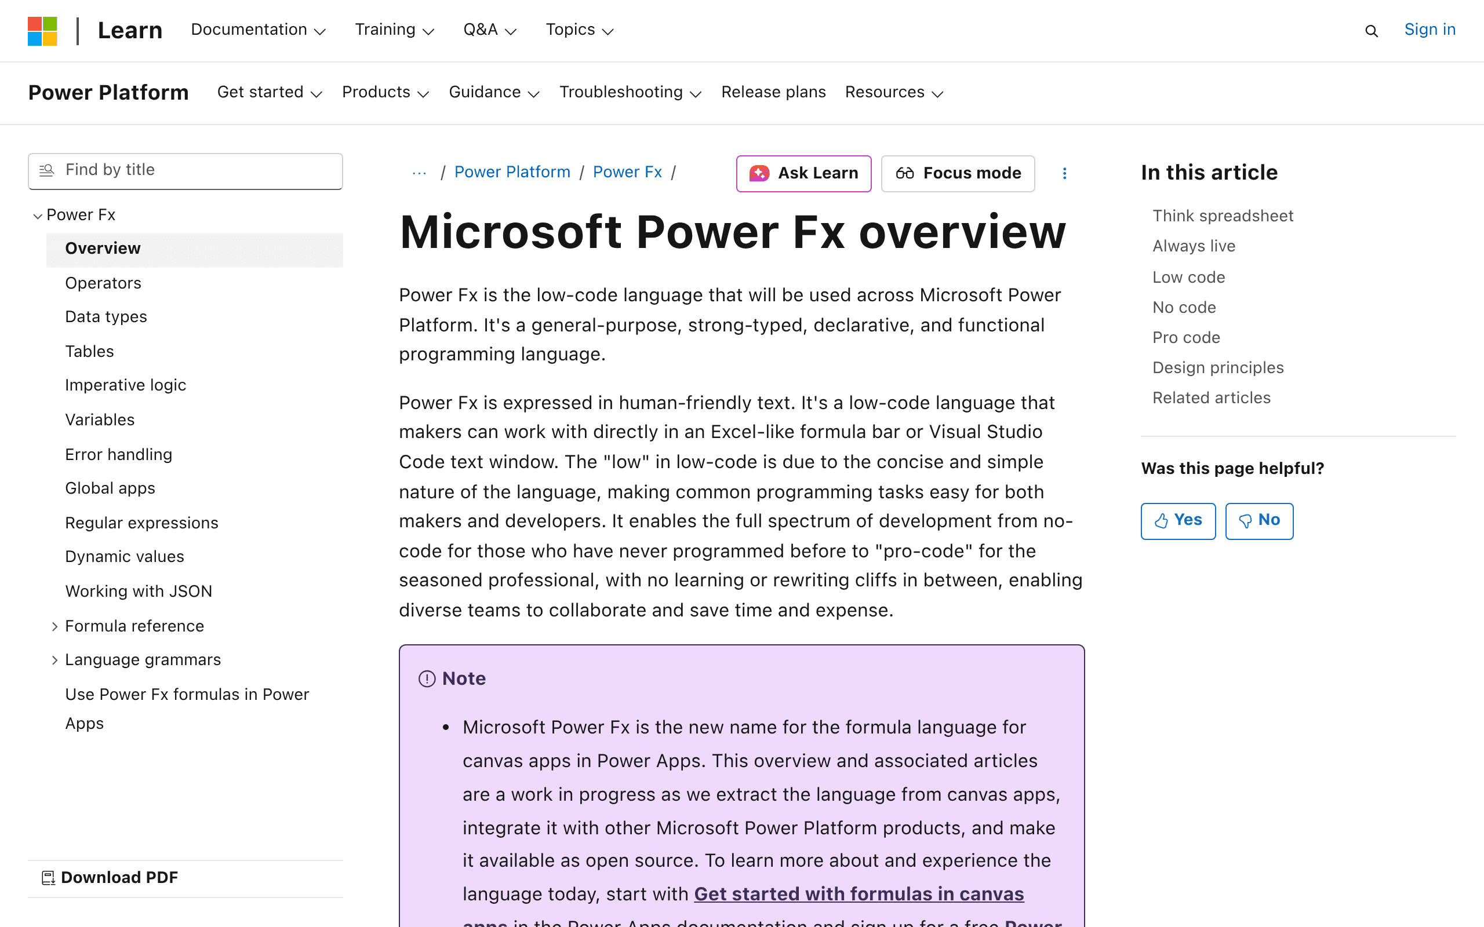Expand the Language grammars section

click(x=54, y=660)
